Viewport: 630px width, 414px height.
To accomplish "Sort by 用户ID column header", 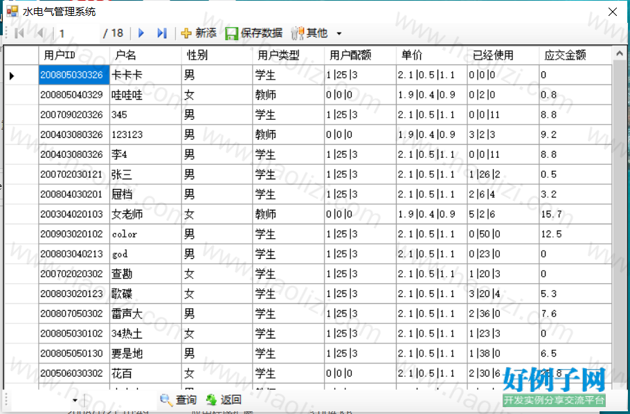I will point(74,55).
